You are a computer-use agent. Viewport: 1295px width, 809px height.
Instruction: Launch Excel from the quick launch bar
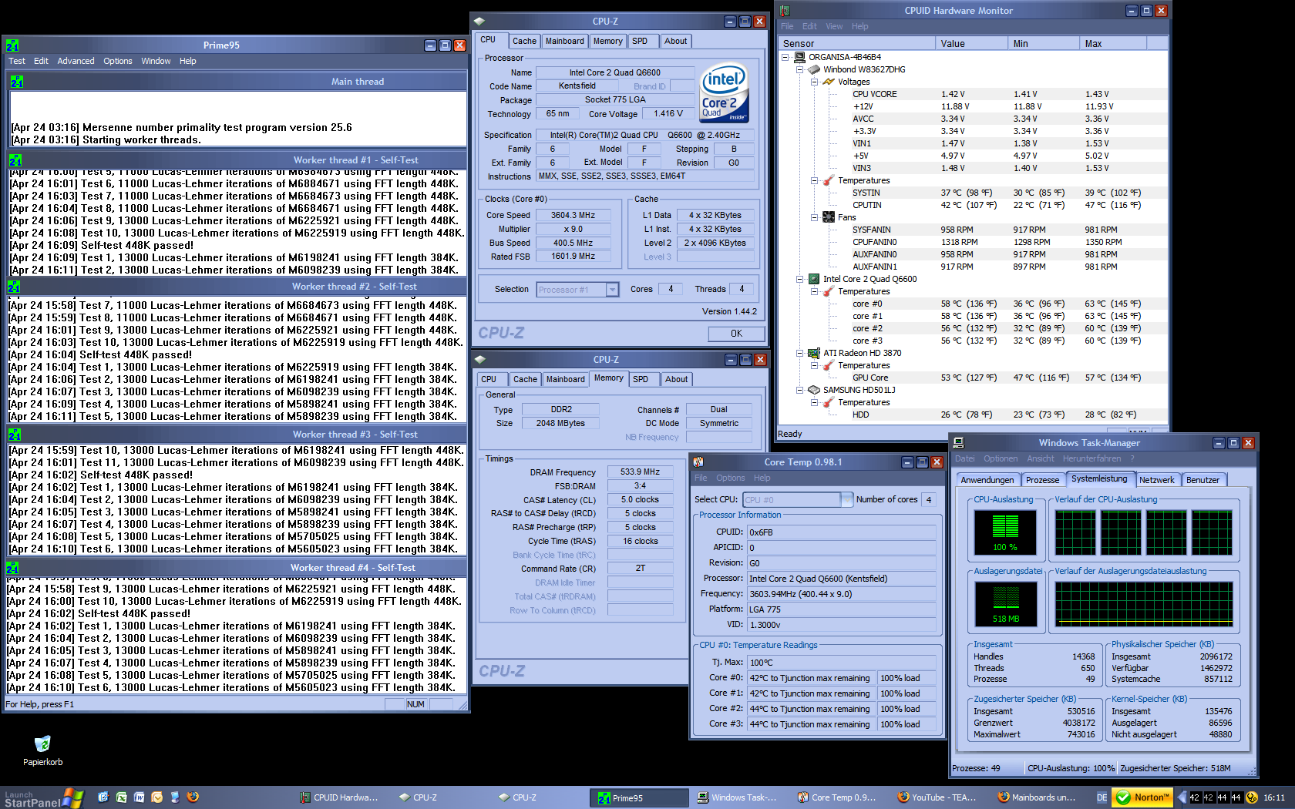[x=121, y=797]
